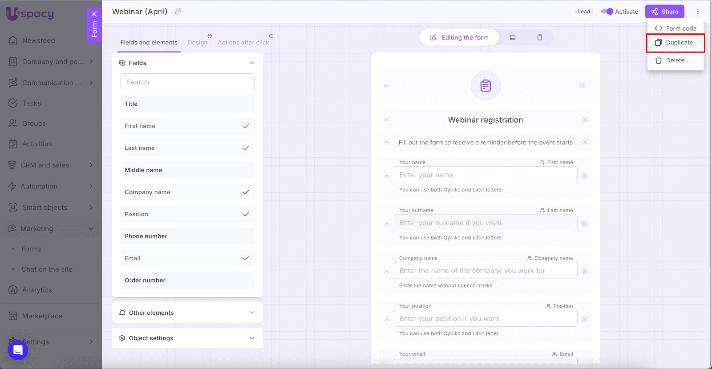Click the Lead badge

[584, 12]
